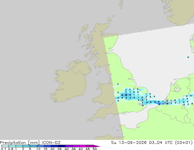Click the isolated '0' value in North Sea
194x150 pixels.
tap(188, 57)
